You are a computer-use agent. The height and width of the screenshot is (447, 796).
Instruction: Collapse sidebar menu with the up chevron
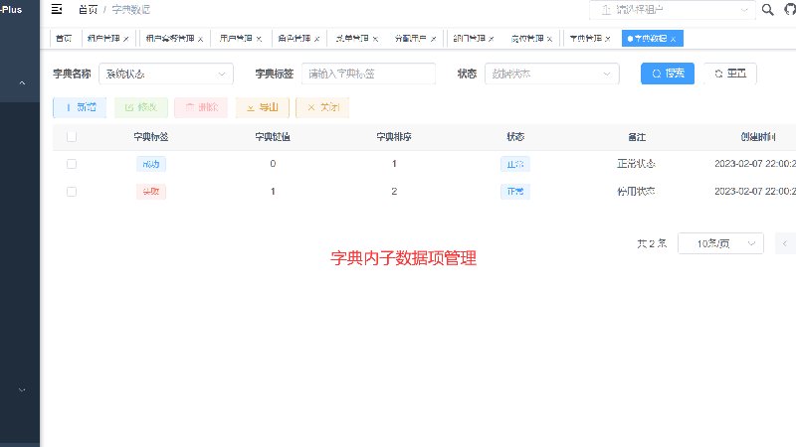22,82
